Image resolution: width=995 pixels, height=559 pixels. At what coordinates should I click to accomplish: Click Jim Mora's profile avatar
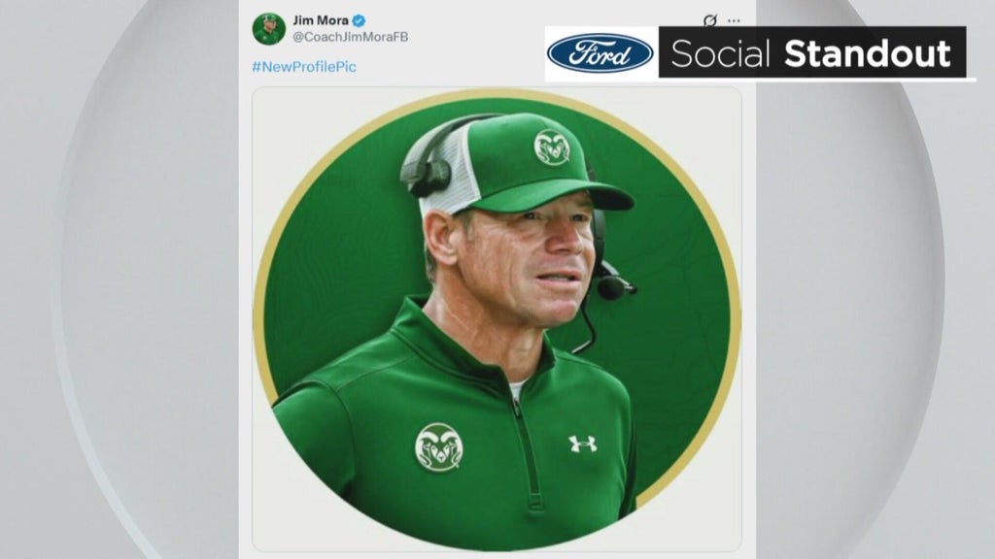click(268, 28)
